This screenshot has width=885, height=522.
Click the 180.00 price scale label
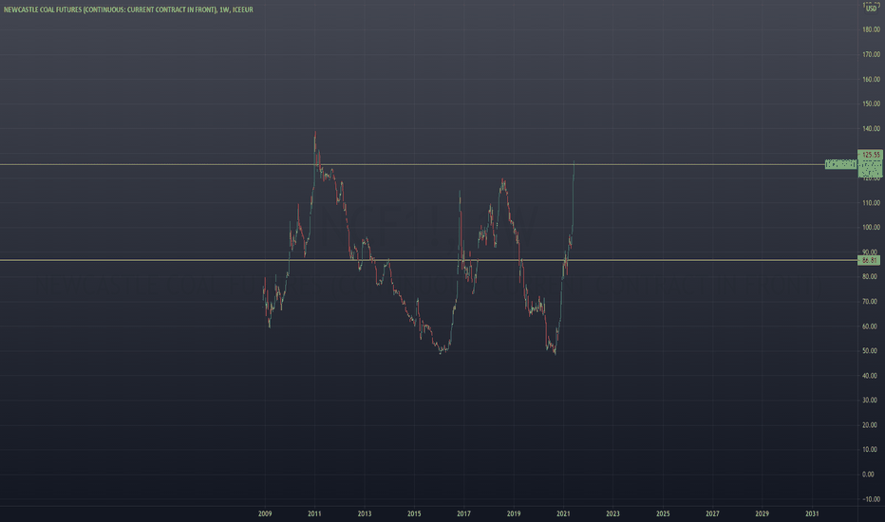tap(871, 29)
